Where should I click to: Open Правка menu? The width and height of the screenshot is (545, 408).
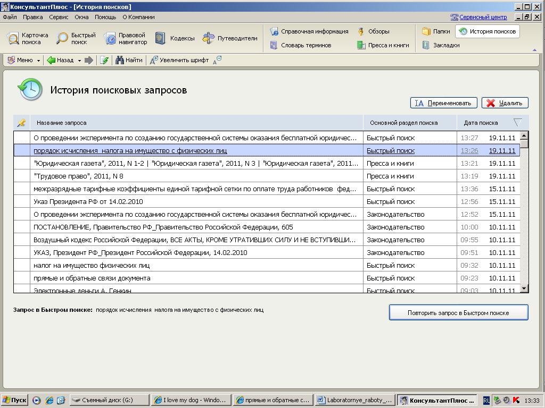click(x=32, y=17)
